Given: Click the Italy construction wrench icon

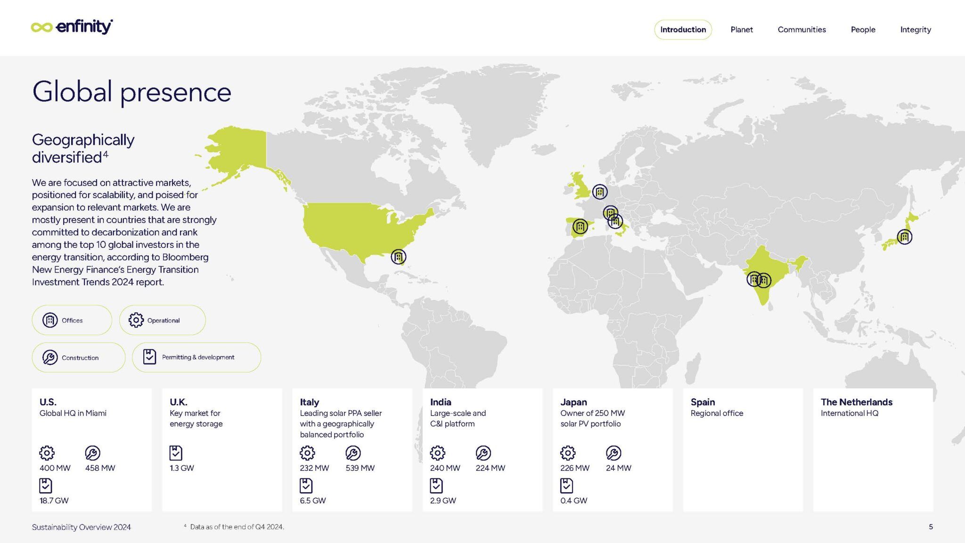Looking at the screenshot, I should coord(353,453).
